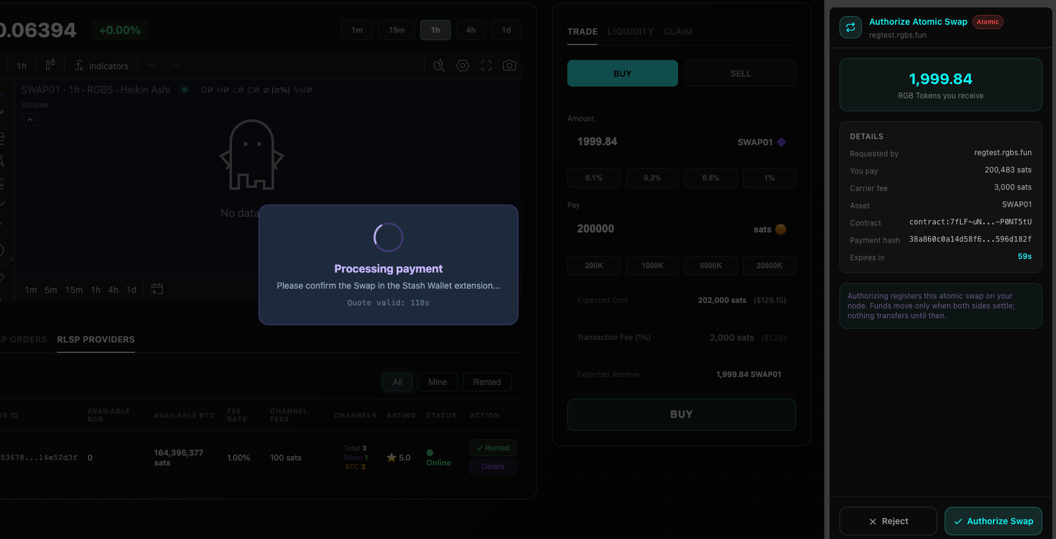Collapse the Volume indicator chevron
The height and width of the screenshot is (539, 1056).
click(30, 119)
